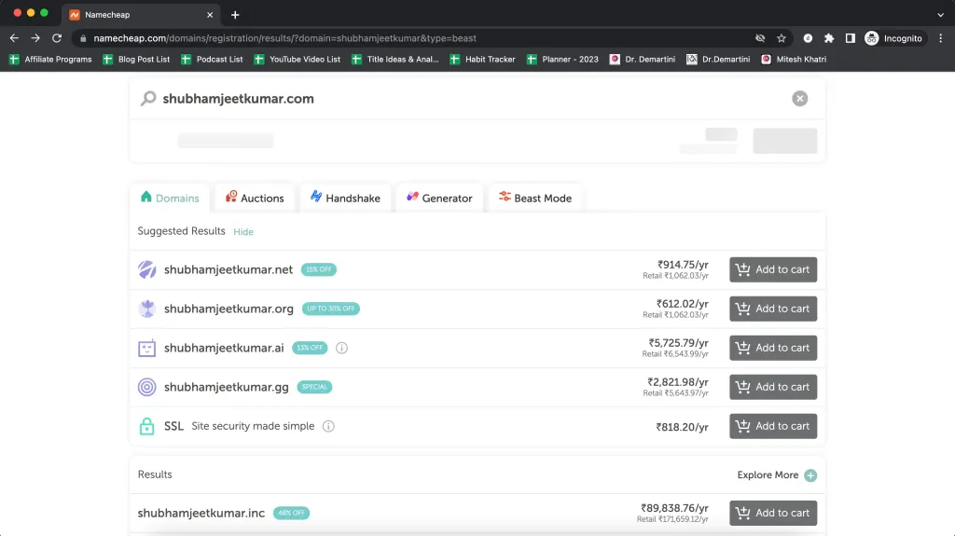Bookmark this page with star icon
Image resolution: width=955 pixels, height=536 pixels.
pos(782,38)
